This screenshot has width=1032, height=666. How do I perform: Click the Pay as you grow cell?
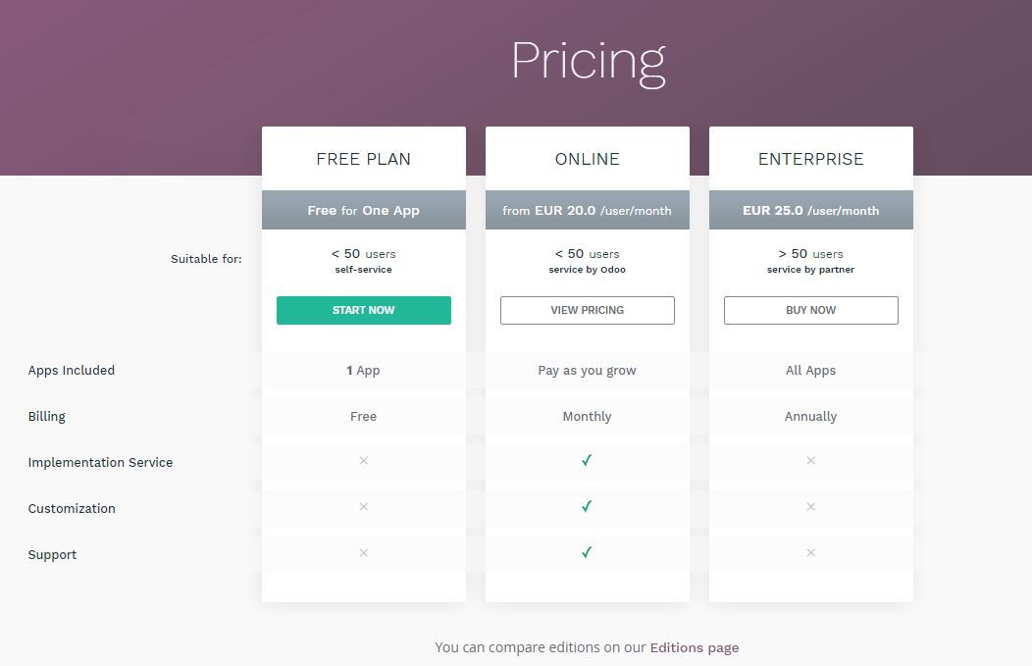[x=587, y=370]
